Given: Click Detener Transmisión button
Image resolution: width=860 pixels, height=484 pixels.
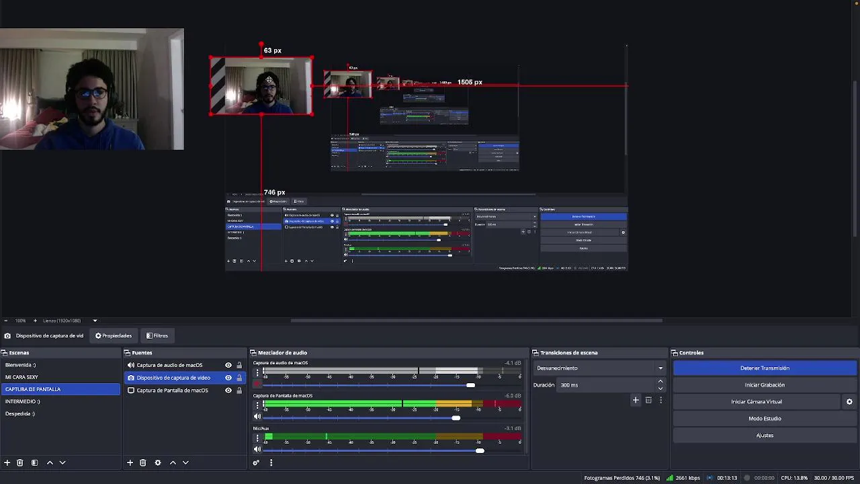Looking at the screenshot, I should 765,368.
